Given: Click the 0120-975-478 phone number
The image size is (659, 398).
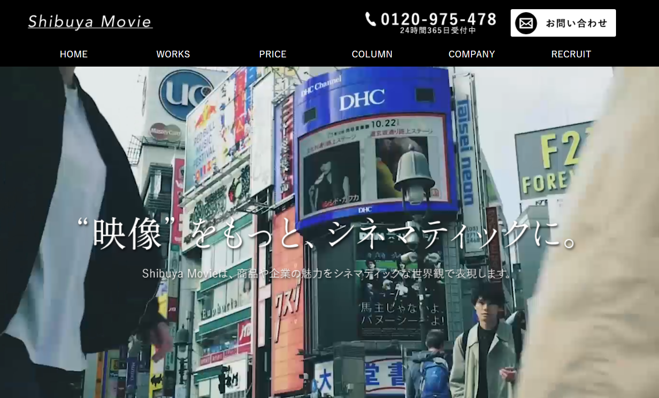Looking at the screenshot, I should click(439, 19).
